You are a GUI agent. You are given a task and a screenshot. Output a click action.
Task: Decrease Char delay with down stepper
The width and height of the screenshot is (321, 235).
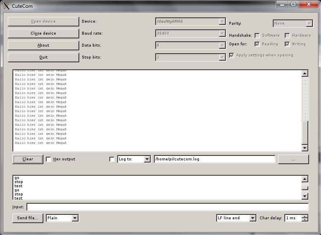(x=305, y=220)
